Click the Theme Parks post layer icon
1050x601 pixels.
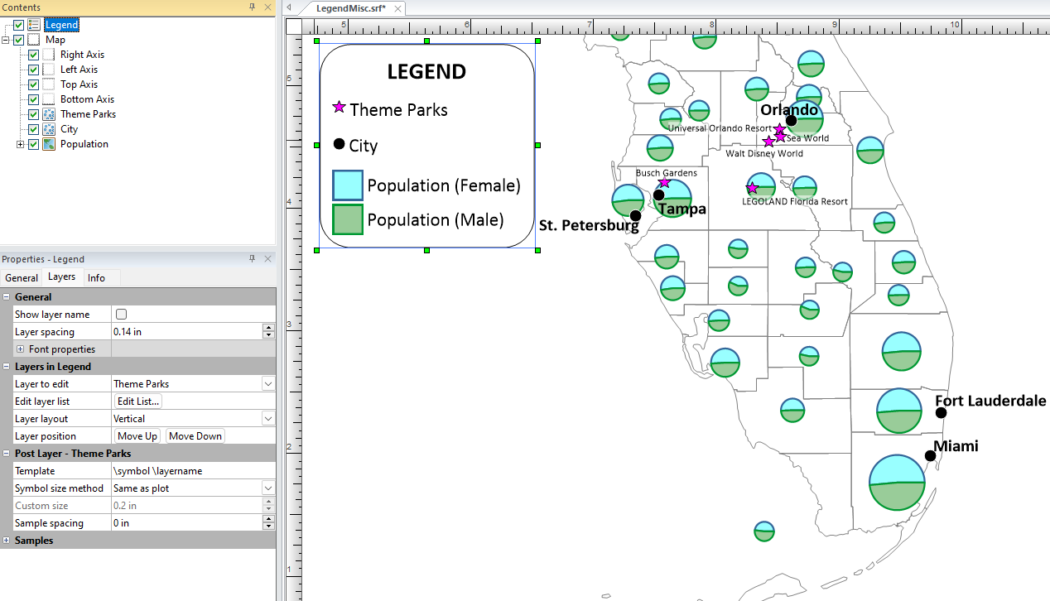click(x=49, y=114)
